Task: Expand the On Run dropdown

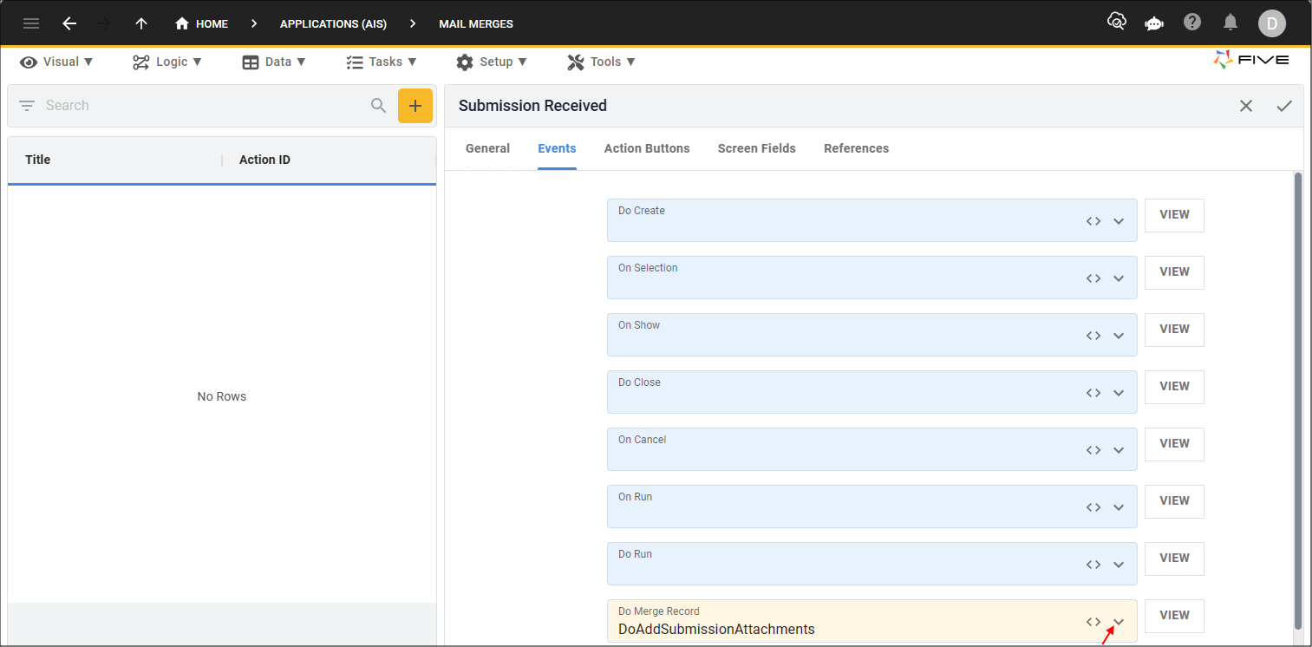Action: point(1119,507)
